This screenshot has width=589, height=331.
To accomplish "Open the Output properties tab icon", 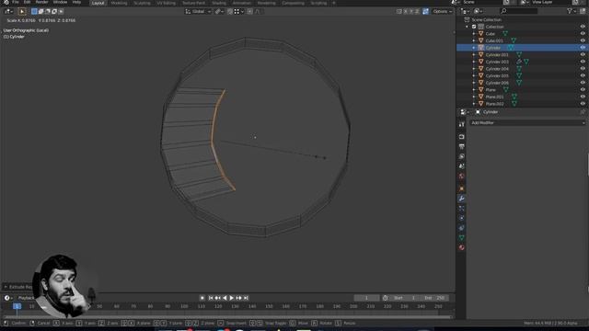I will (462, 147).
